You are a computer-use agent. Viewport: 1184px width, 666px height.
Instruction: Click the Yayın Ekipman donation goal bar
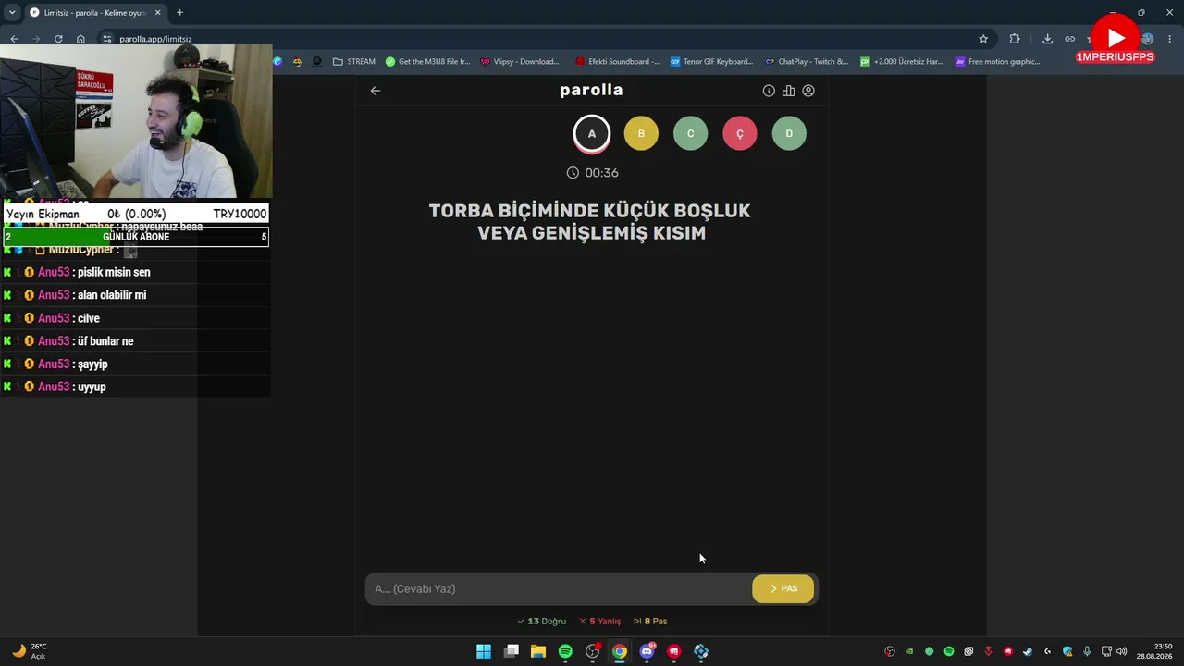[x=136, y=214]
